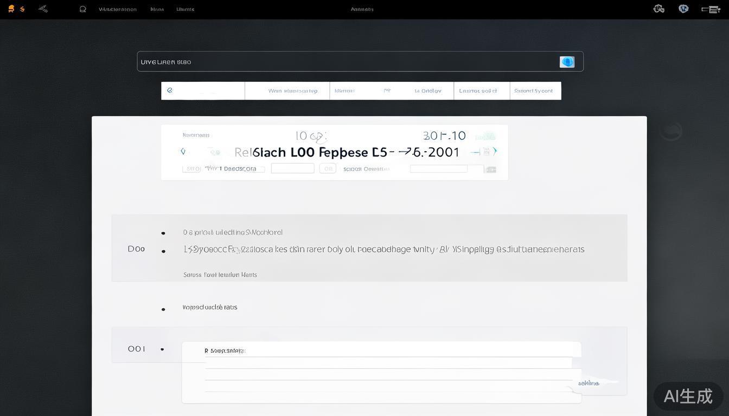Open the wide empty field at card's right
The image size is (729, 416).
tap(438, 169)
